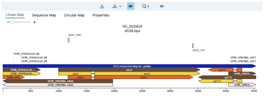The width and height of the screenshot is (265, 98).
Task: Toggle the eye visibility icon
Action: [162, 6]
